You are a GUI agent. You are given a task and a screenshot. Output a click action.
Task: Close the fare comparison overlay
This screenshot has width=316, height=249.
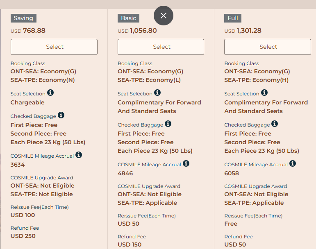point(164,16)
